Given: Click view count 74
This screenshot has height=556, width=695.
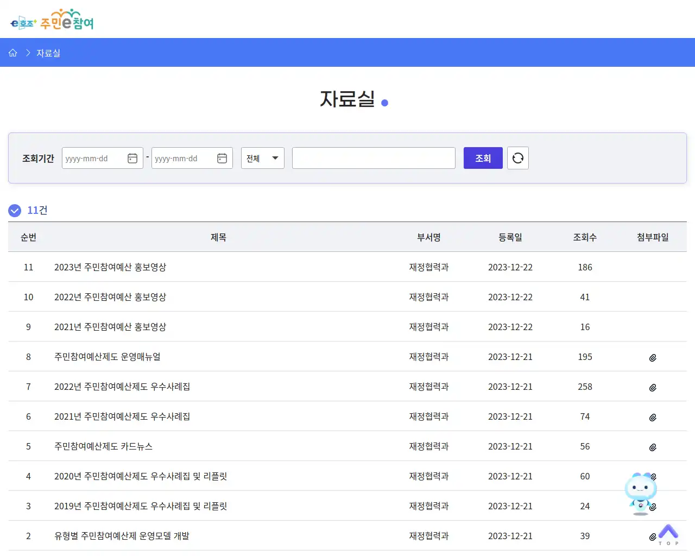Looking at the screenshot, I should click(x=585, y=416).
